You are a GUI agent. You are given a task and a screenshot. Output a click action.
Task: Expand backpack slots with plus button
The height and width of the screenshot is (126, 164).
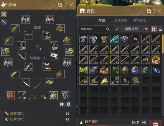click(x=144, y=122)
